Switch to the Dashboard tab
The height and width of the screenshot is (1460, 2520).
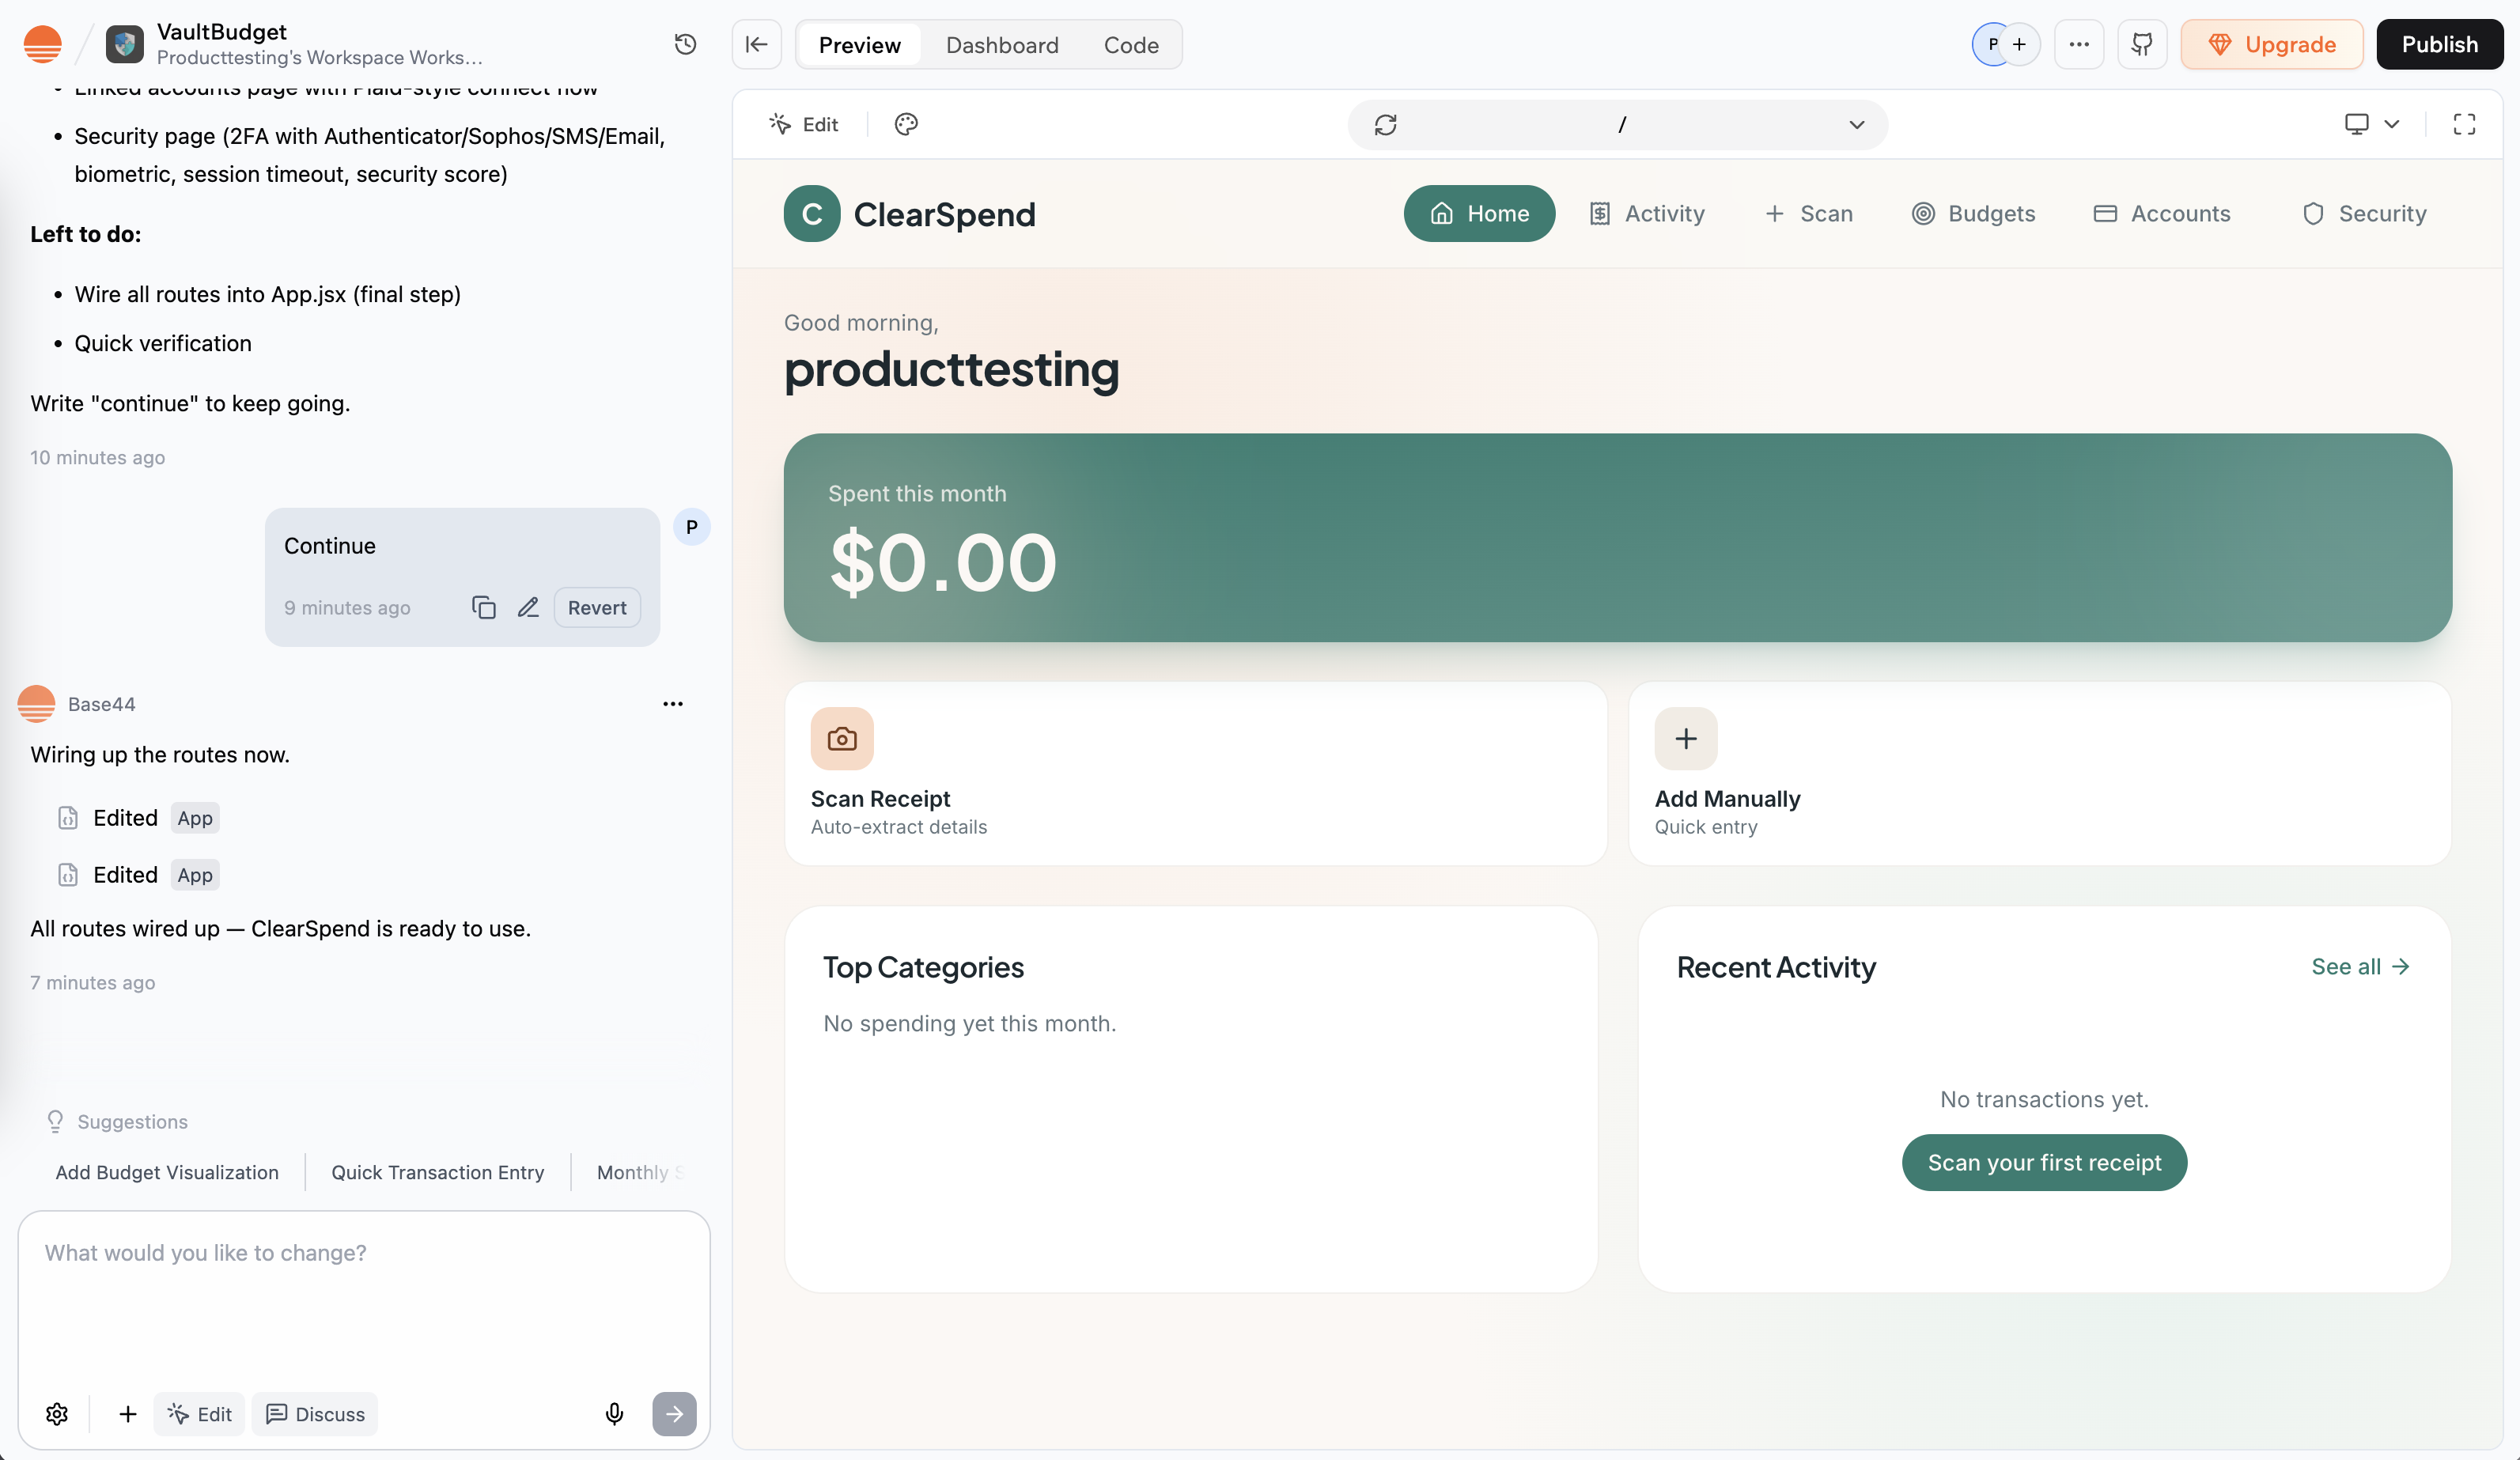[x=1002, y=44]
